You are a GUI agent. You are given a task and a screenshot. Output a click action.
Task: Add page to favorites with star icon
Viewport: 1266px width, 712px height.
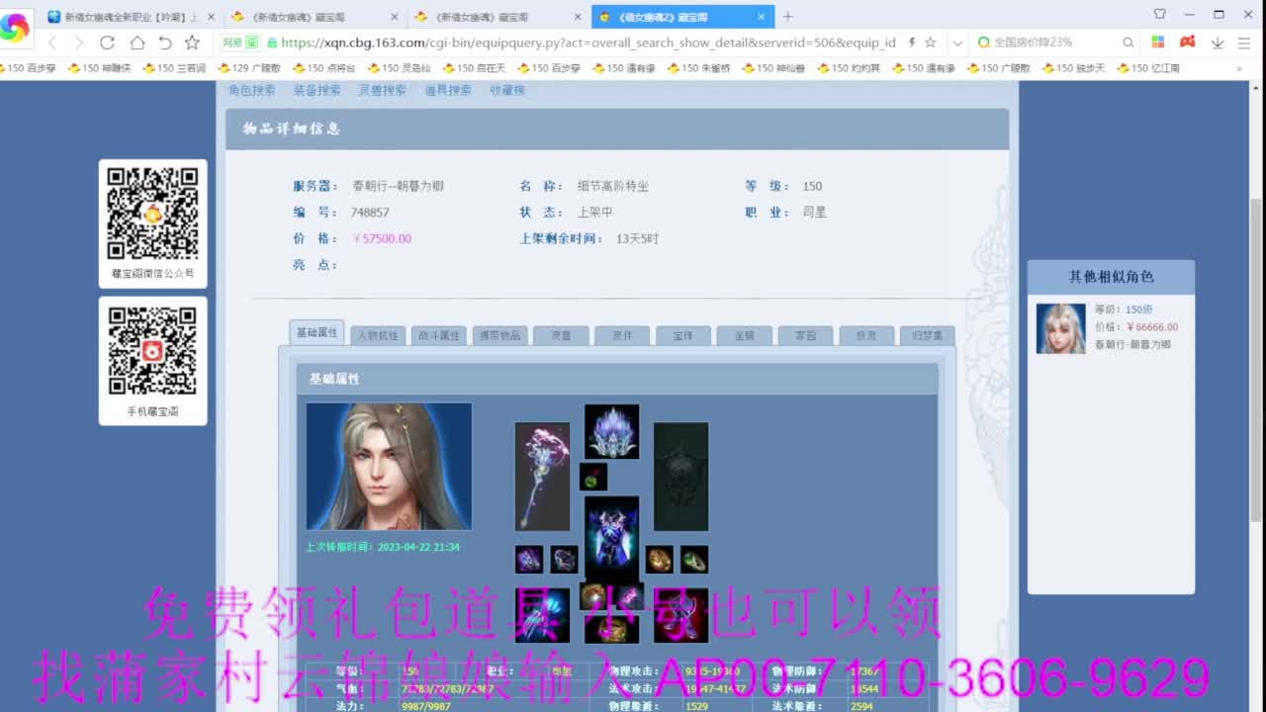[192, 43]
